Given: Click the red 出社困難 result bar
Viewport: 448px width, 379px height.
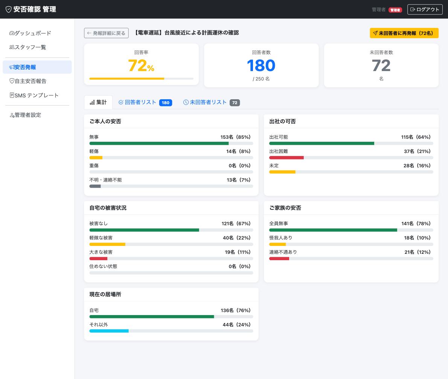Looking at the screenshot, I should (286, 158).
